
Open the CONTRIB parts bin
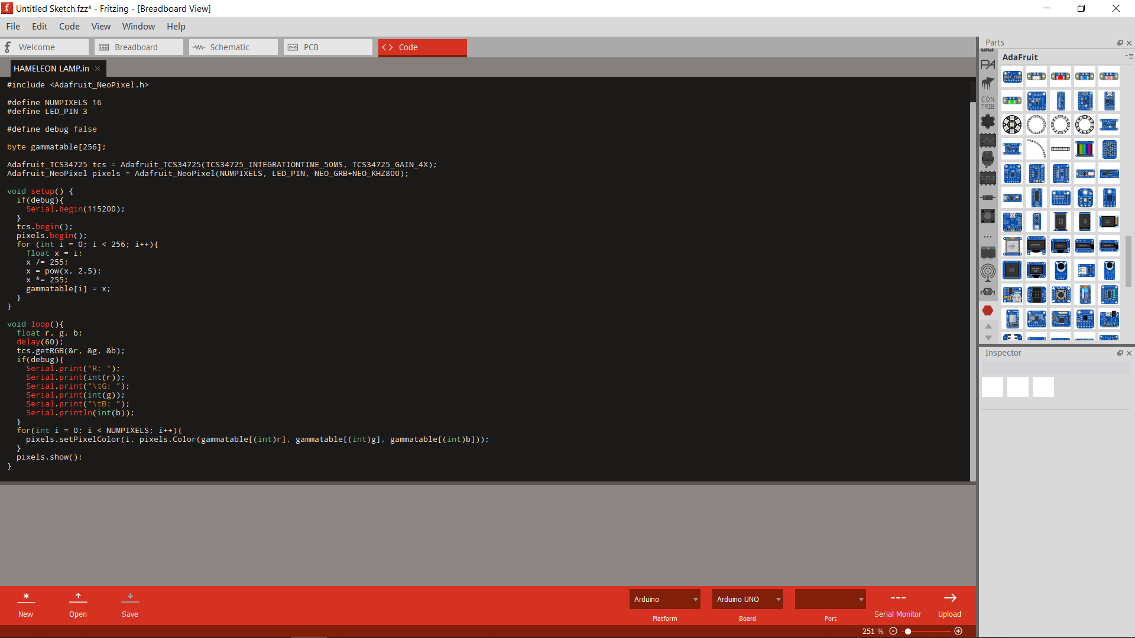point(988,102)
